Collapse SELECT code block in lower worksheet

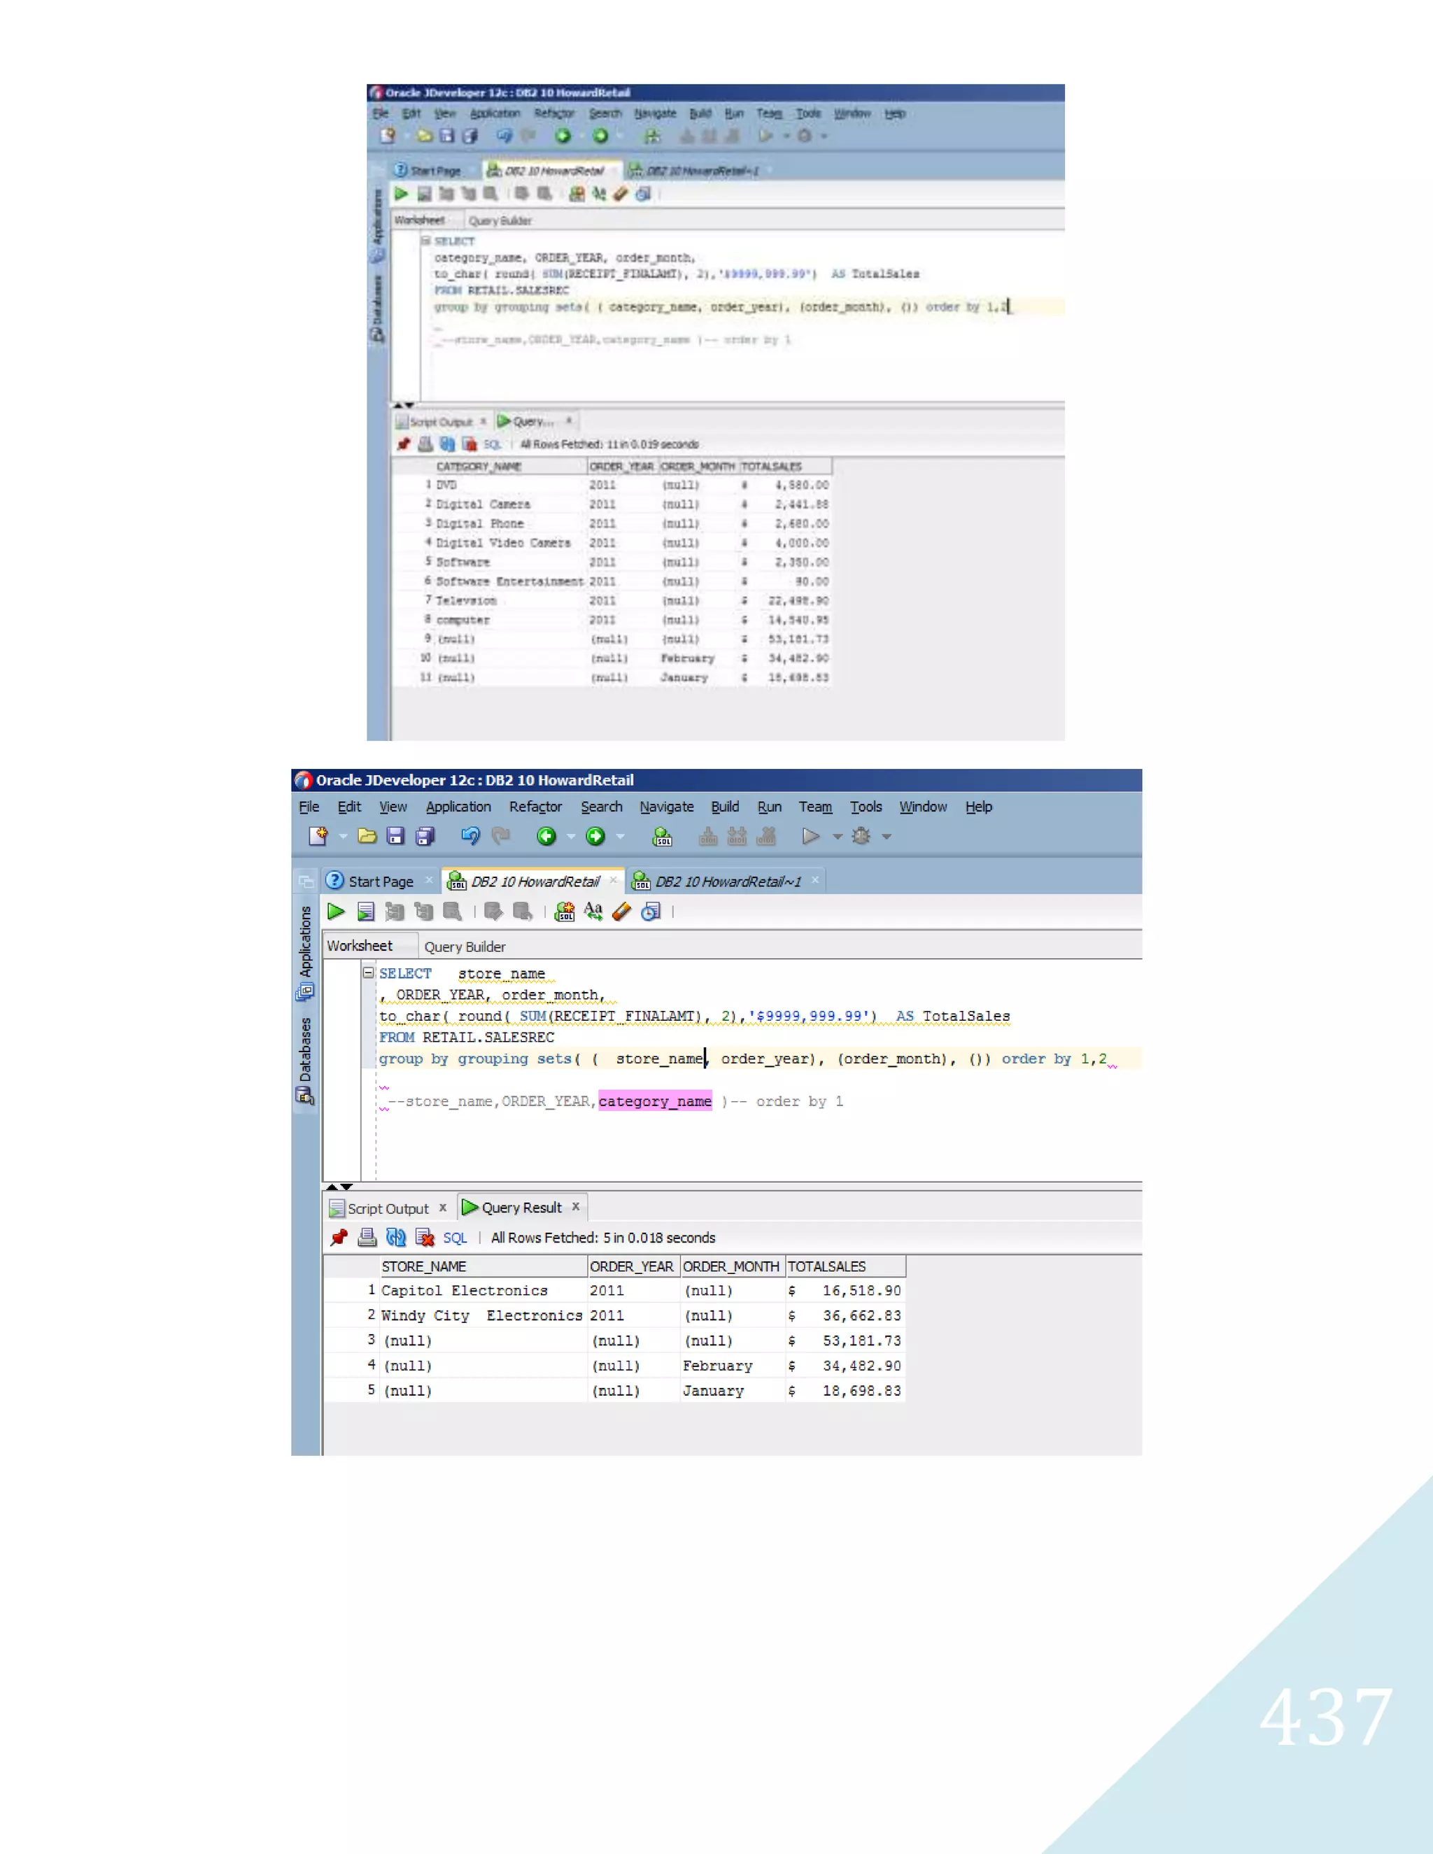369,973
